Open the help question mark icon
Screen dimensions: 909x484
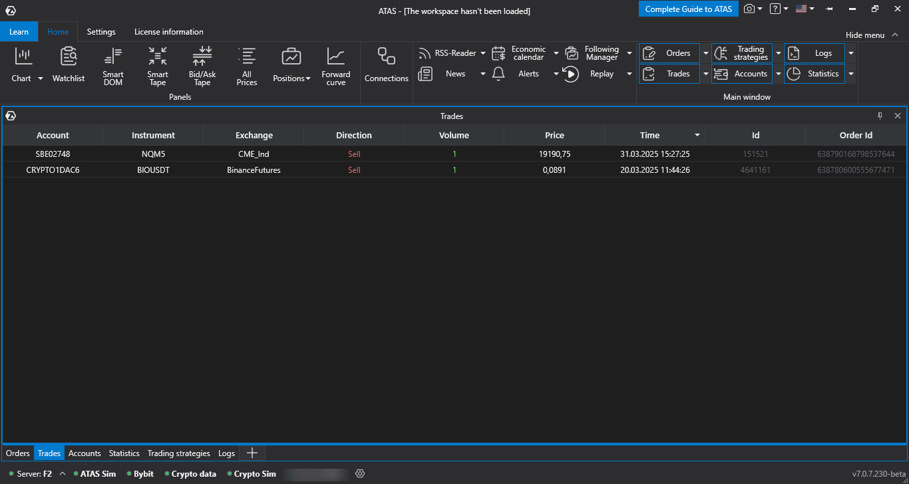coord(775,9)
